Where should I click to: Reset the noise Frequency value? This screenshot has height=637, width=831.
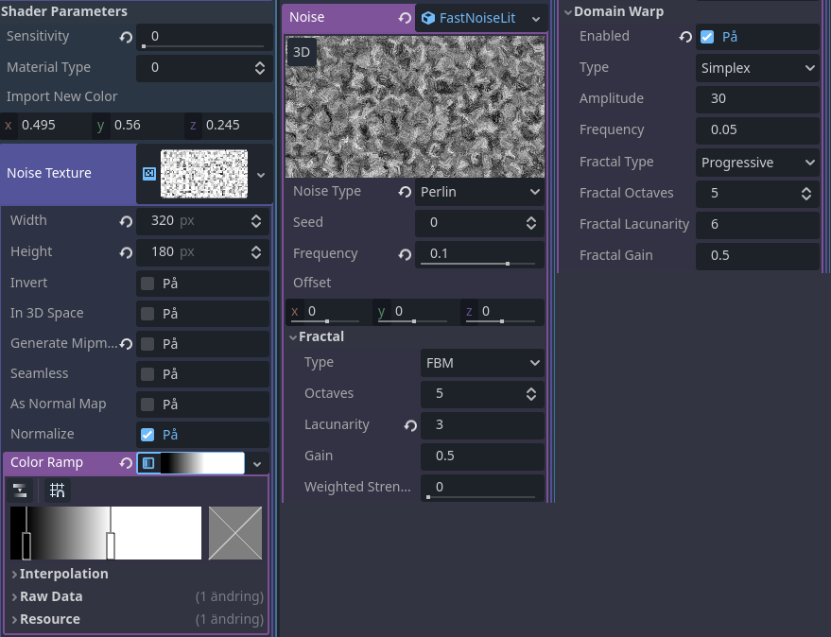[x=405, y=254]
